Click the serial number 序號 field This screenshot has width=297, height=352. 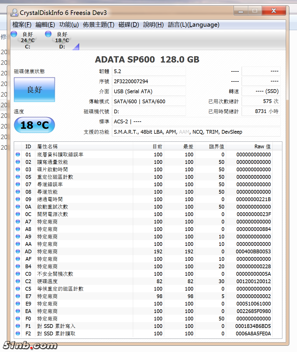(149, 81)
